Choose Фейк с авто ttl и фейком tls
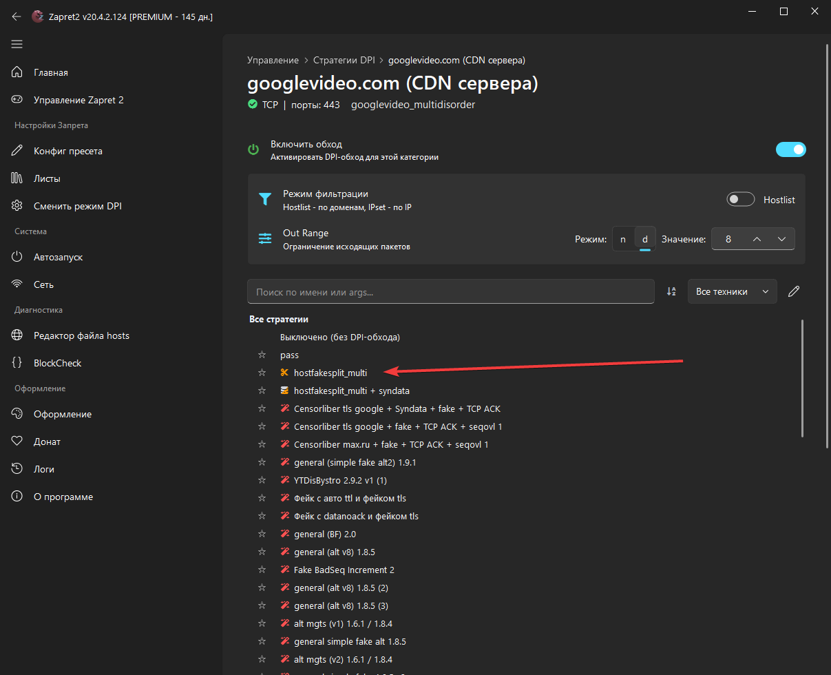 [x=350, y=498]
